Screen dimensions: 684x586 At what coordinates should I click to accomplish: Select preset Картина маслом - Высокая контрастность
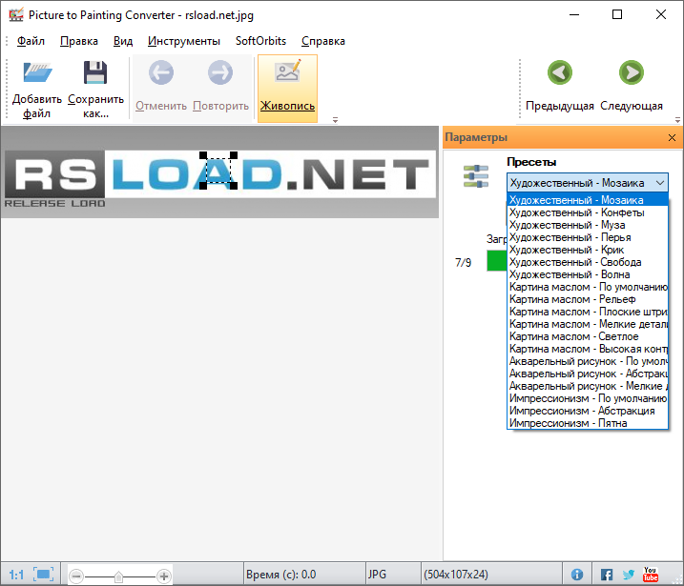588,349
